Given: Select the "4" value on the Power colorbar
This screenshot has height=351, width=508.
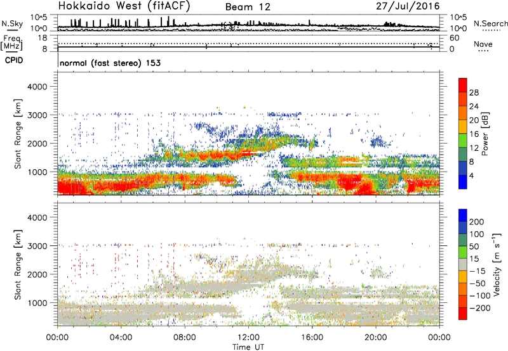Looking at the screenshot, I should coord(472,175).
